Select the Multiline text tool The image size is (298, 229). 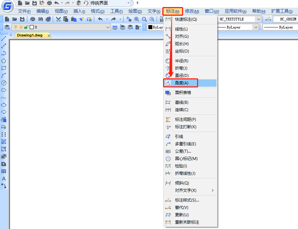tap(4, 179)
